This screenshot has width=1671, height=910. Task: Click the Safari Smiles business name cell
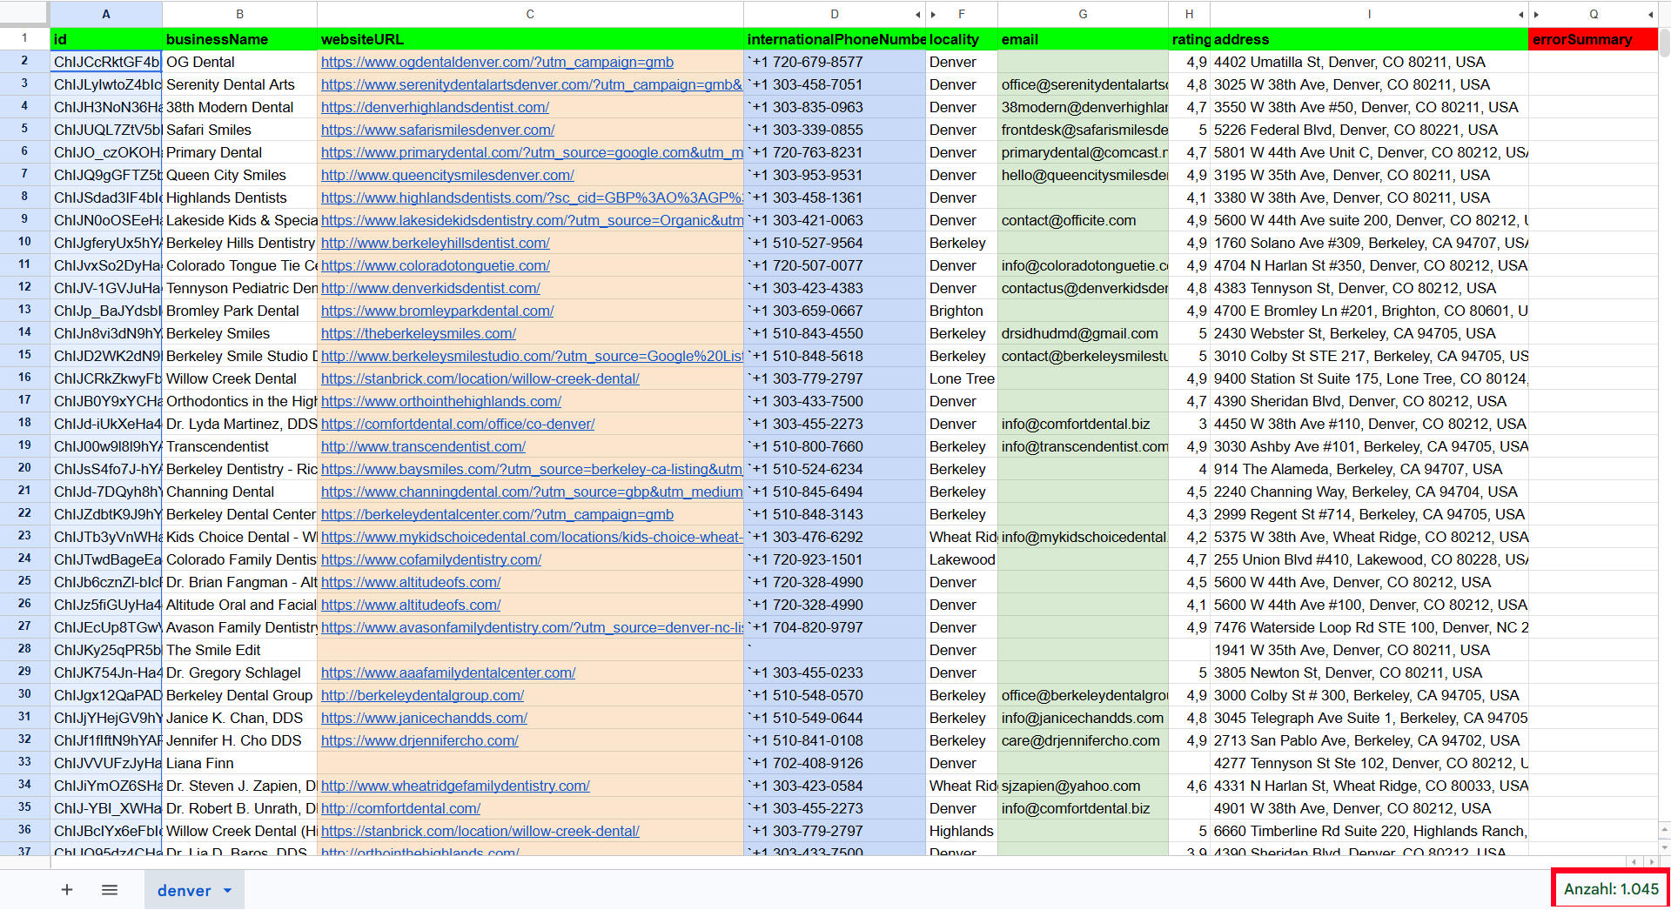[239, 130]
